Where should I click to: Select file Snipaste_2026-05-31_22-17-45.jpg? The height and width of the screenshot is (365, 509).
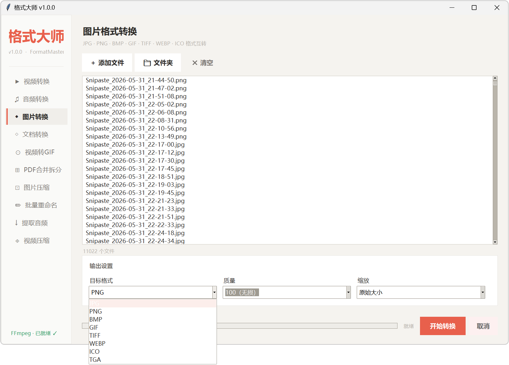coord(288,169)
